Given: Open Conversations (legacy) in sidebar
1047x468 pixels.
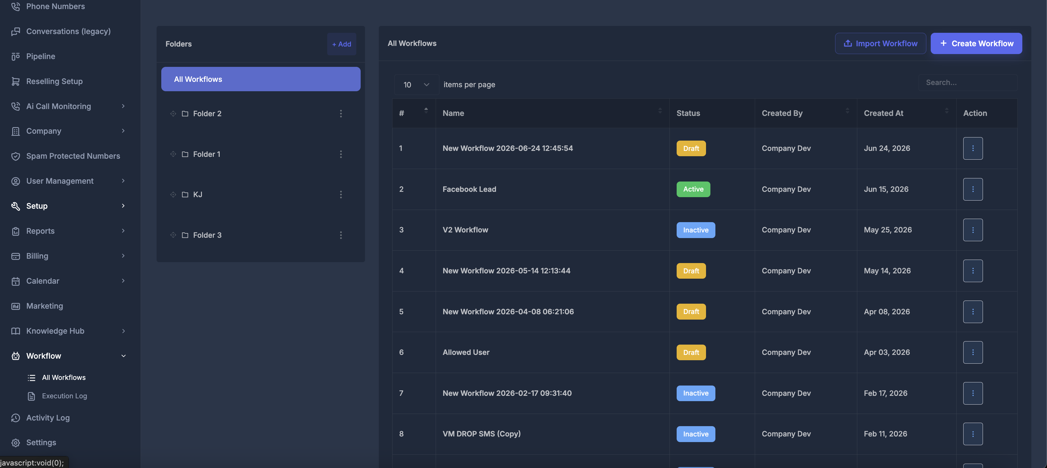Looking at the screenshot, I should [x=68, y=31].
